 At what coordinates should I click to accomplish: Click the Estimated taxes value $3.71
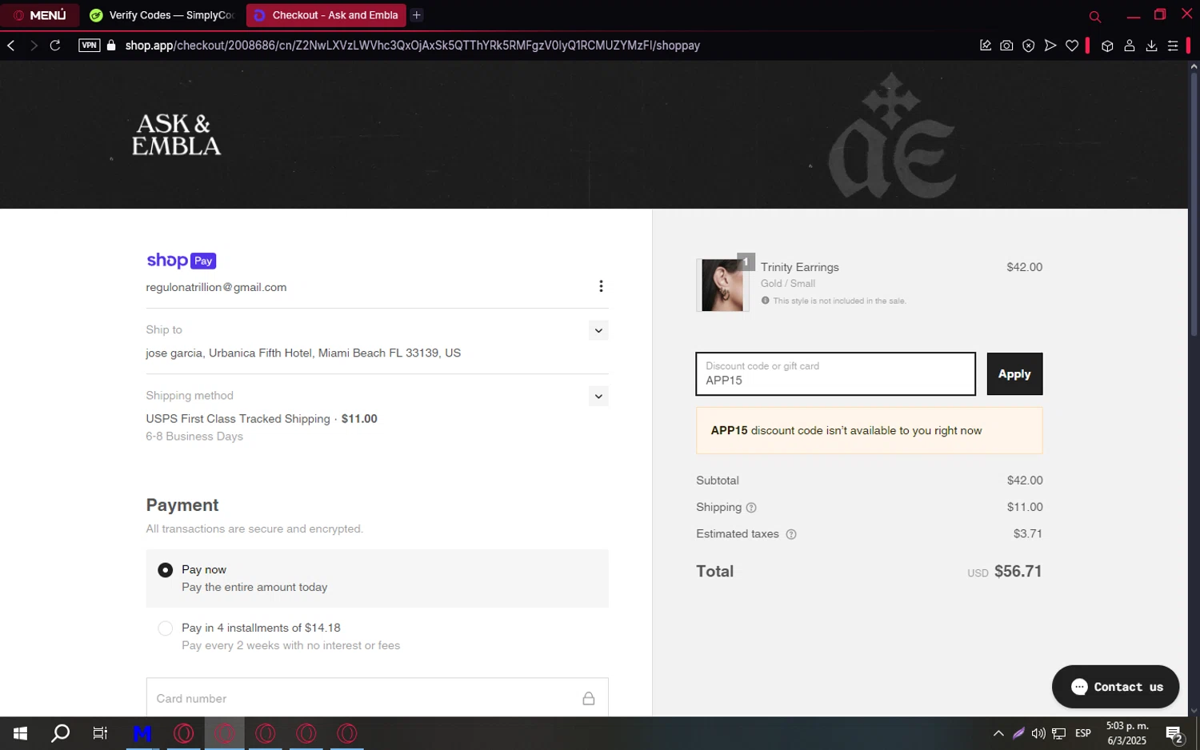point(1028,533)
